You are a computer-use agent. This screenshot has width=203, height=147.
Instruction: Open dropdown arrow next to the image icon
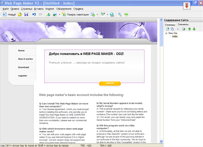tap(59, 14)
